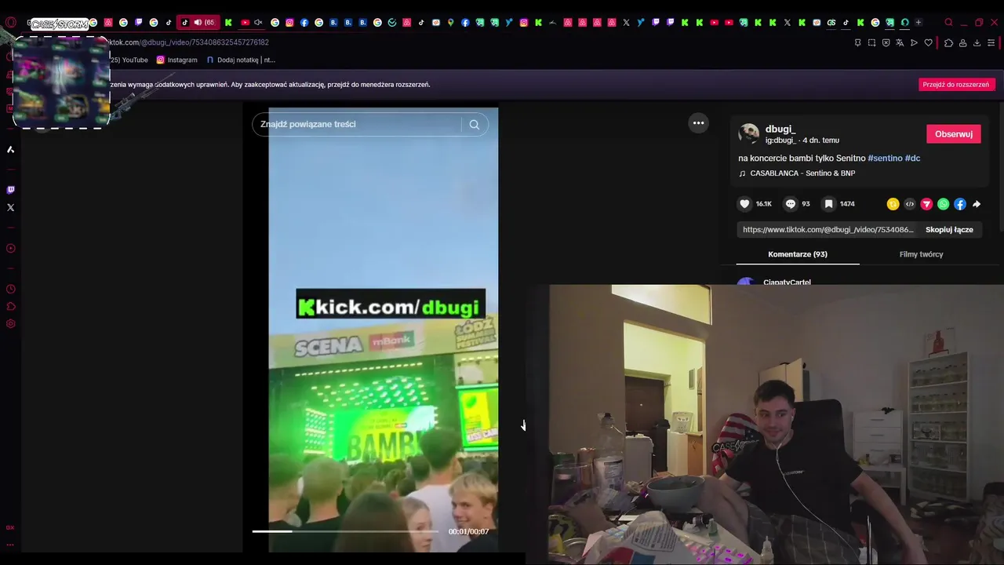
Task: Open the #sentino hashtag link
Action: point(885,159)
